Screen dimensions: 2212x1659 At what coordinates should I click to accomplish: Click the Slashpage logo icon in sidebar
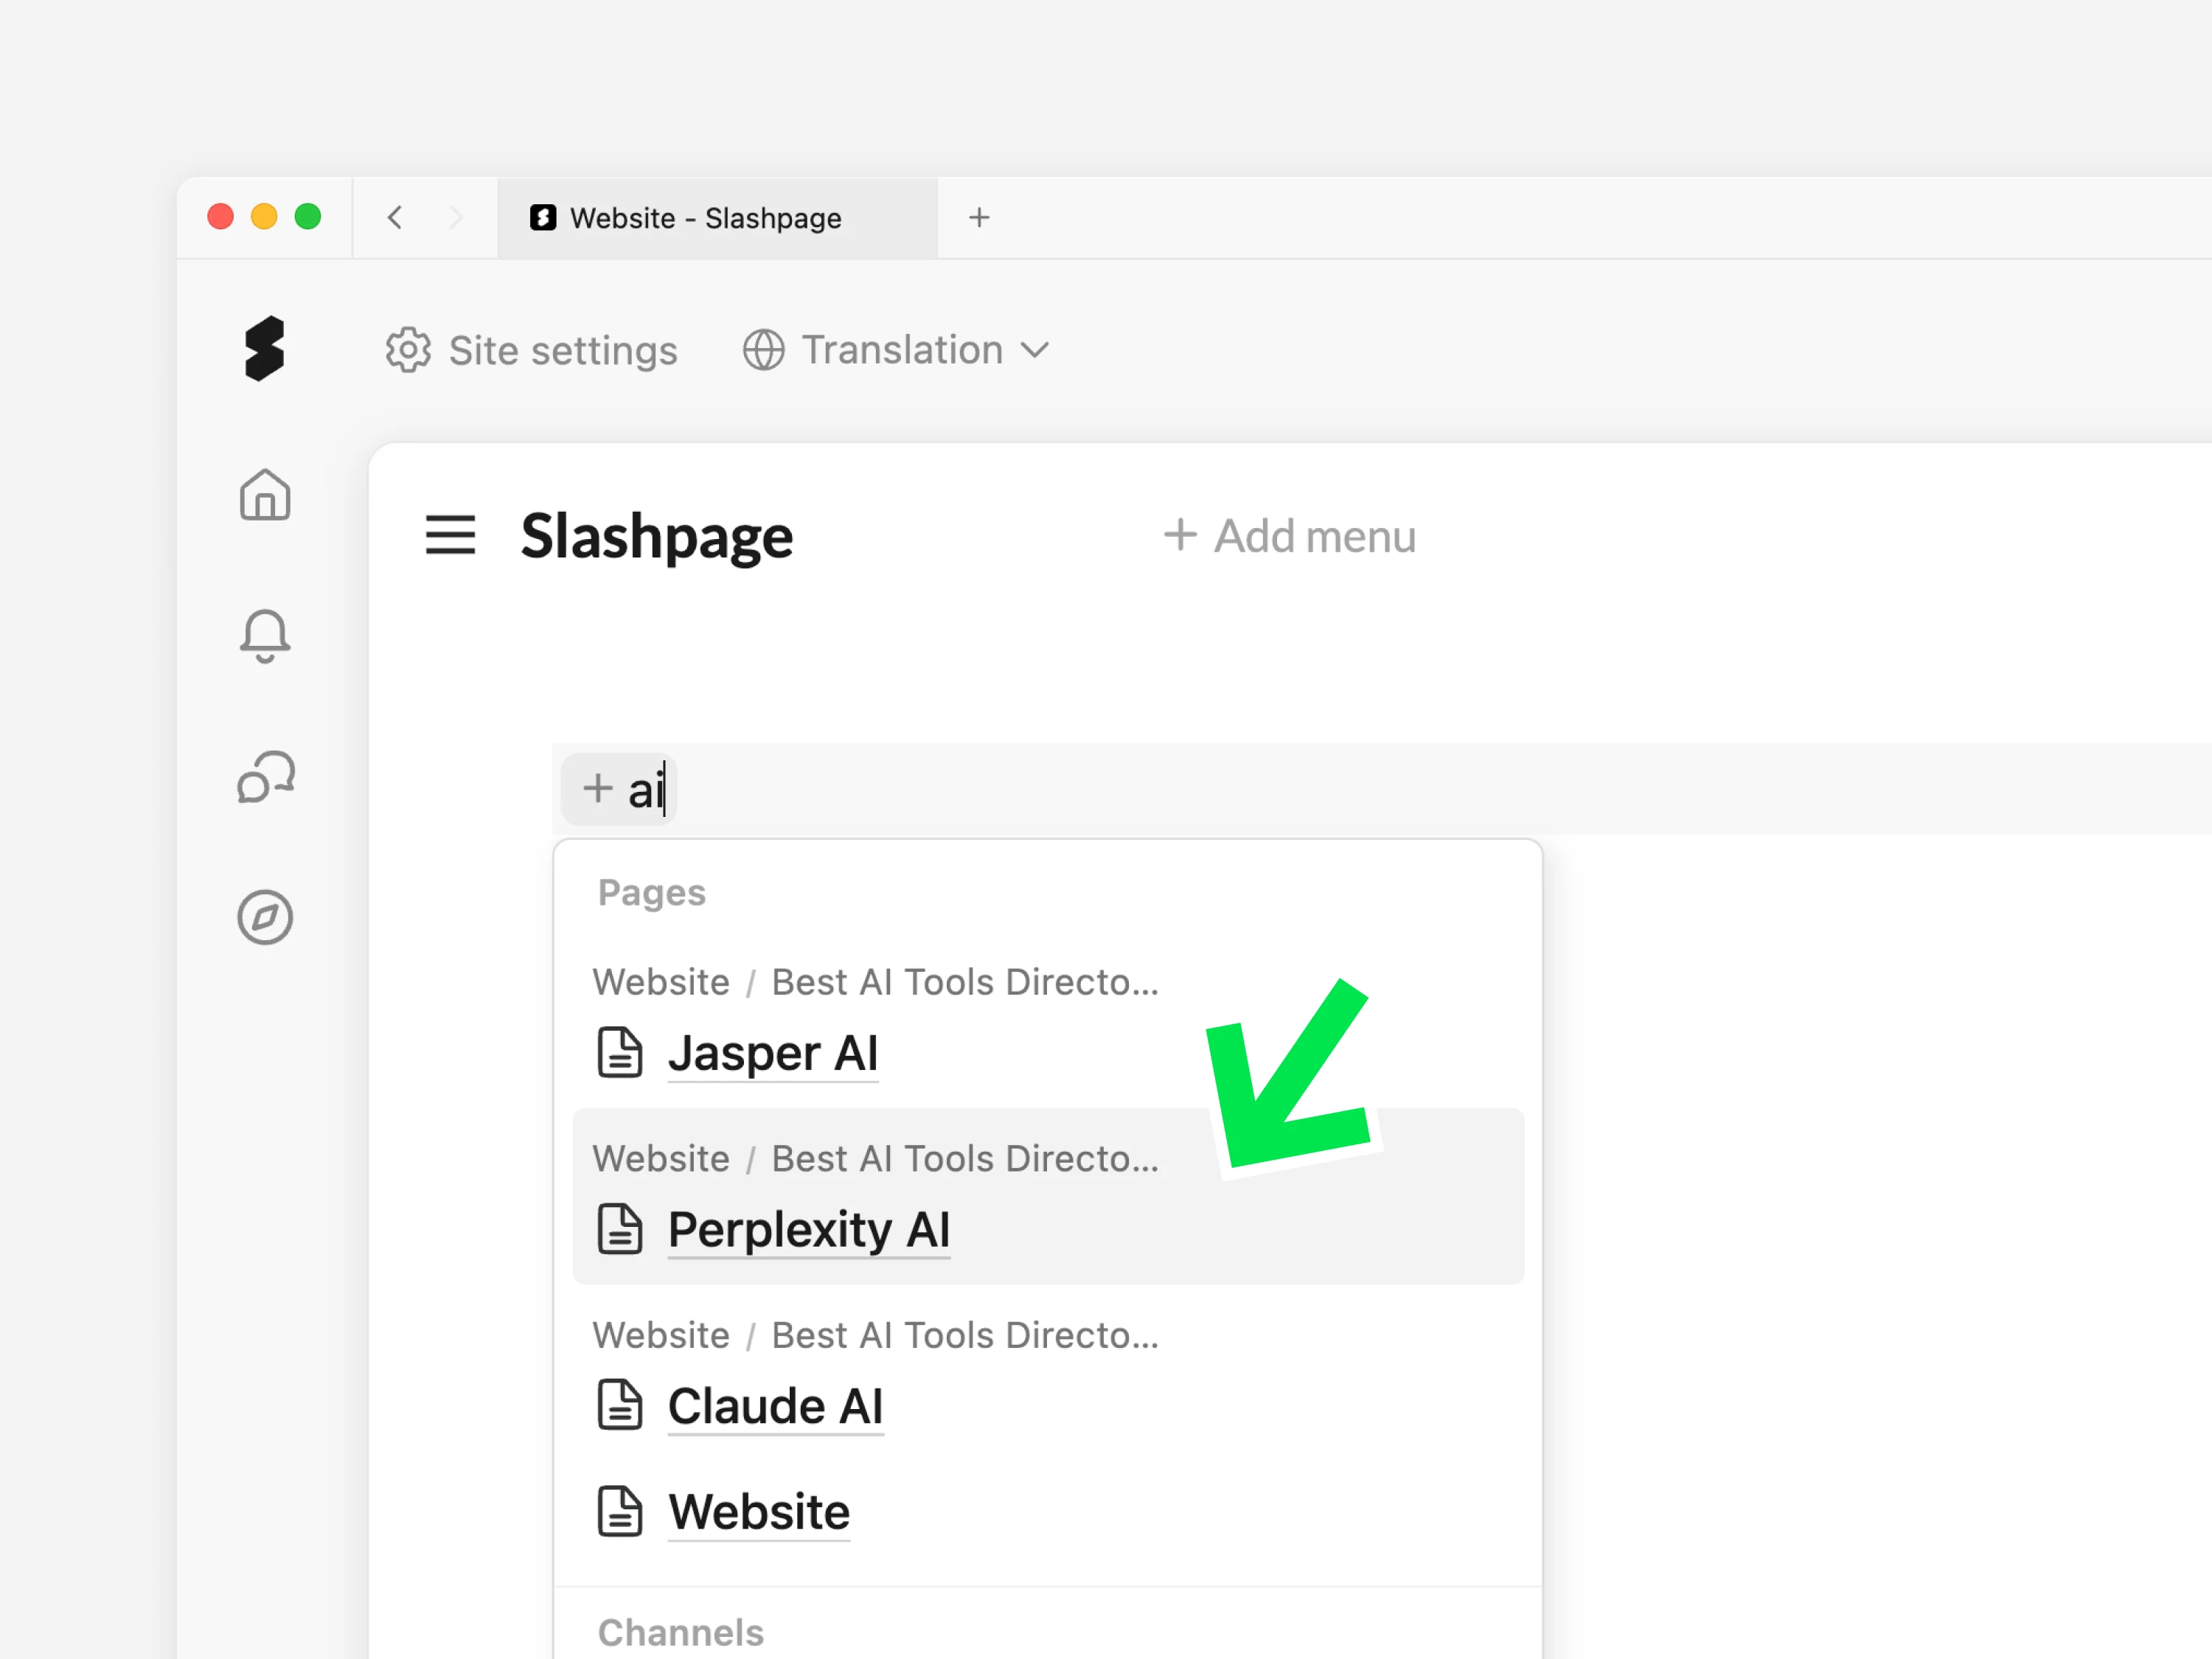(265, 349)
